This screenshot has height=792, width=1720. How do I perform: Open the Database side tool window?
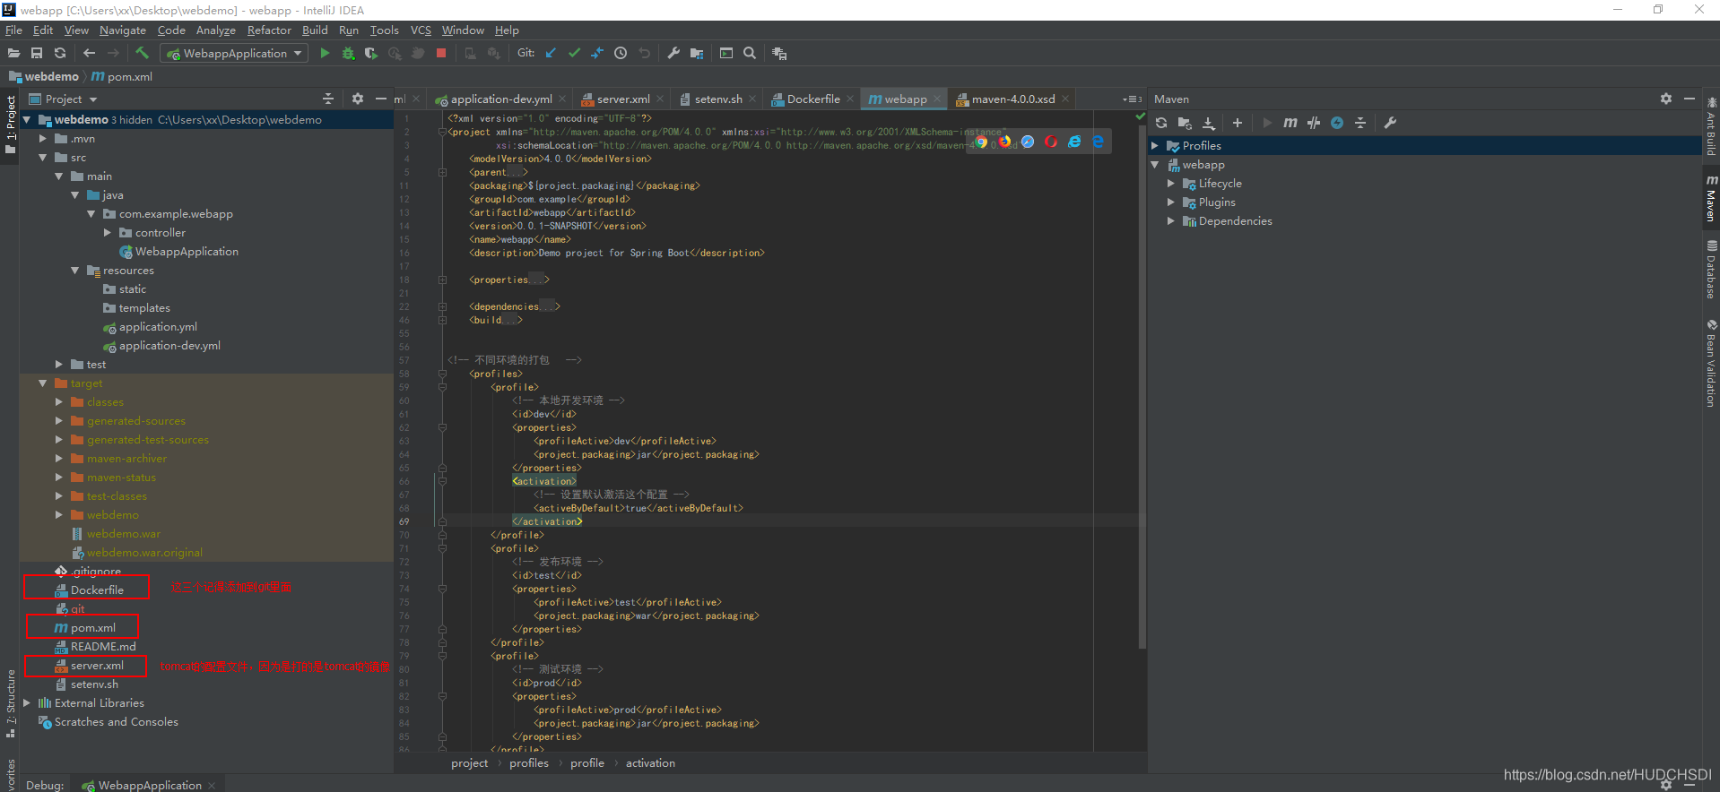pos(1711,269)
